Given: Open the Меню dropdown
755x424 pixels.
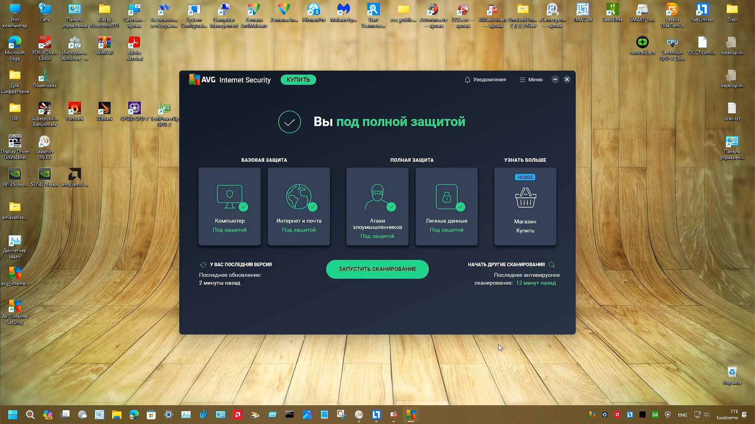Looking at the screenshot, I should (530, 79).
